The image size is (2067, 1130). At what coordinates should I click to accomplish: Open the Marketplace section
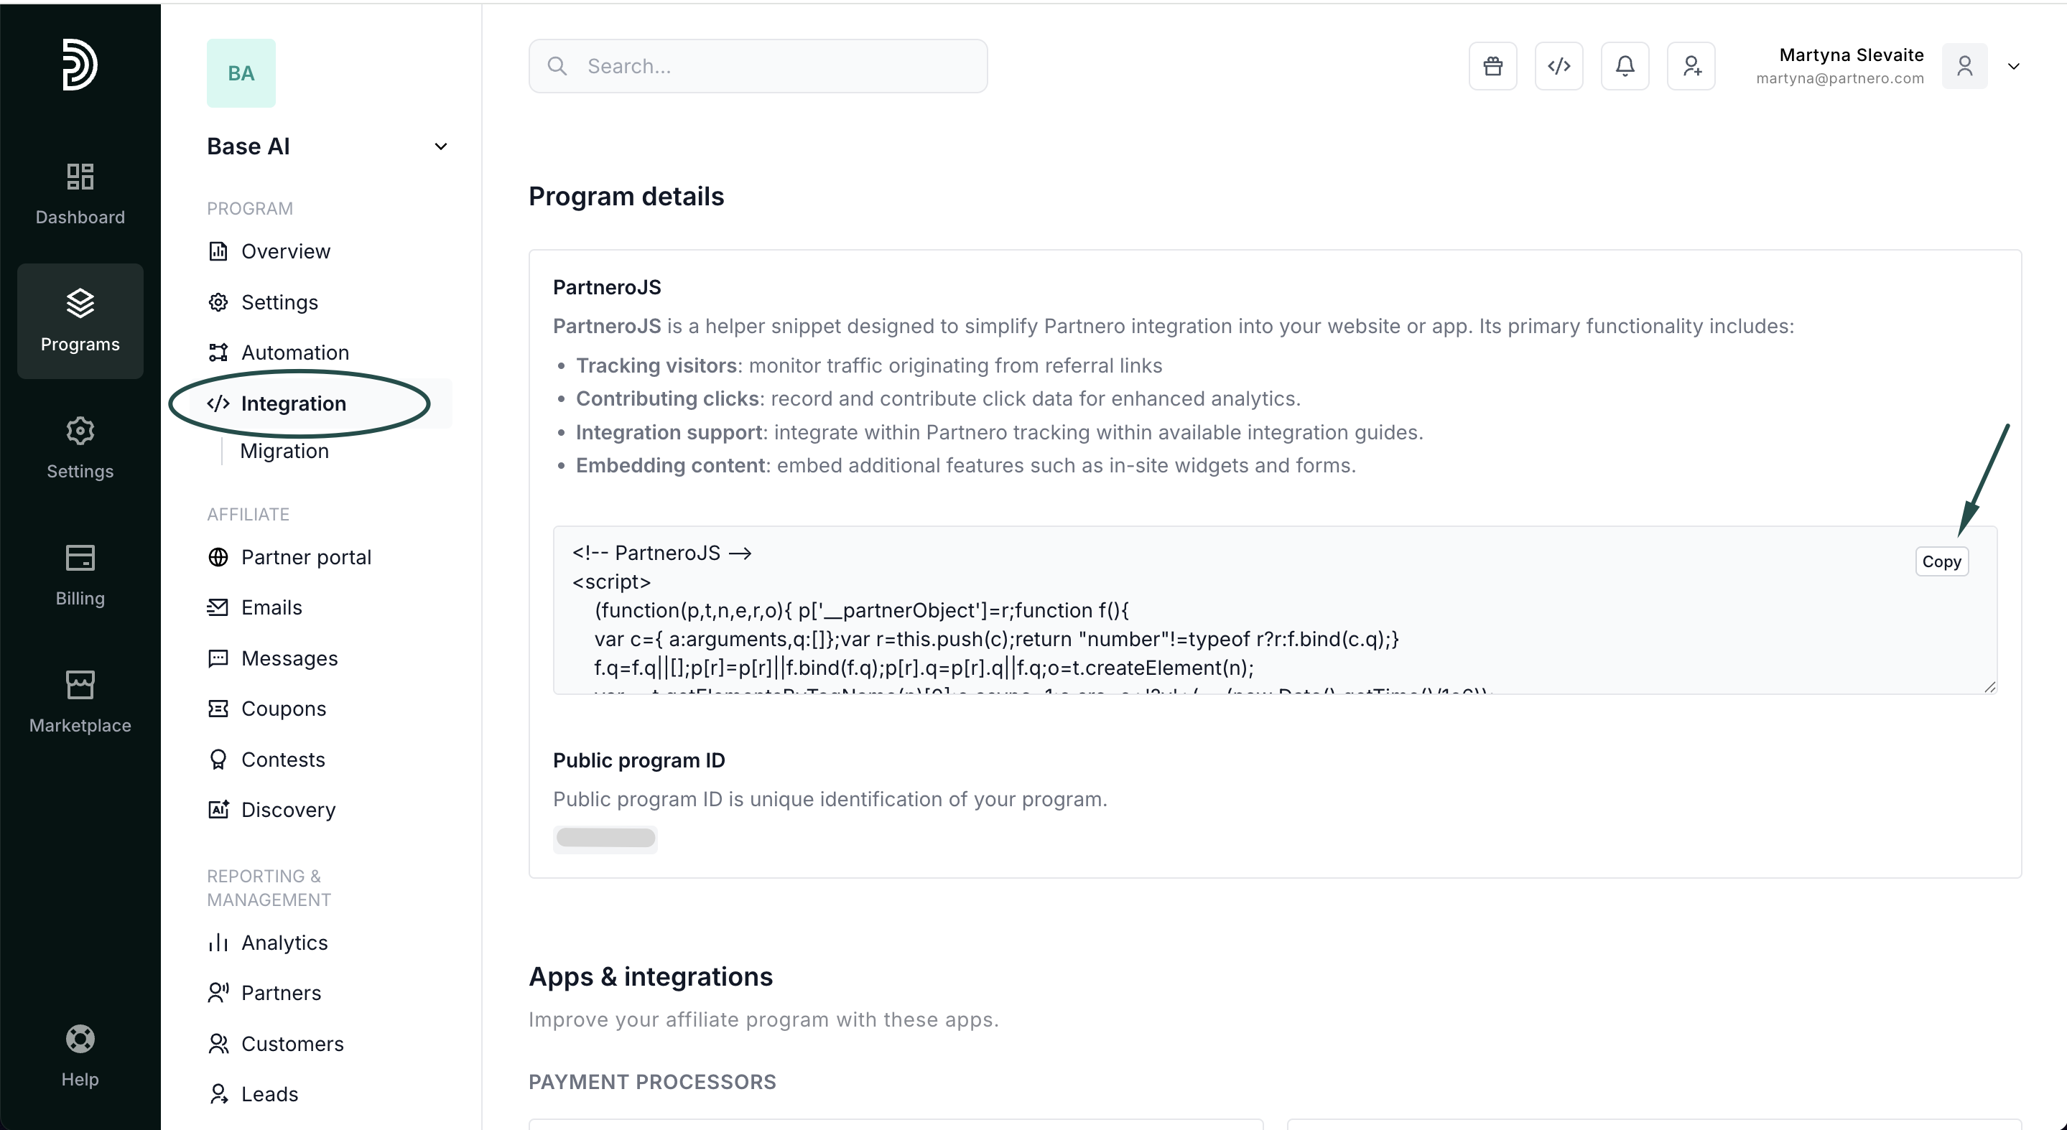(80, 701)
